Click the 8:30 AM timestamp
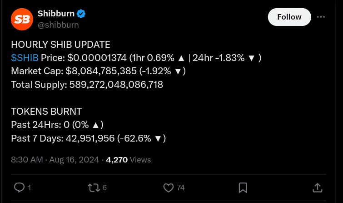 point(27,160)
